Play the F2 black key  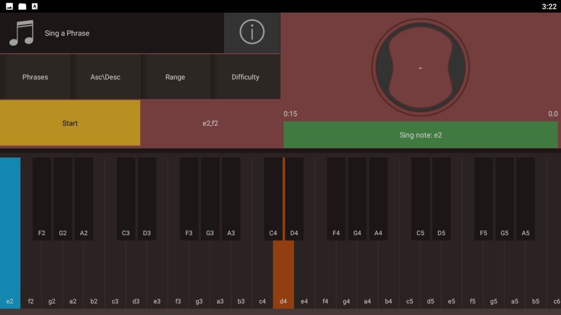click(42, 199)
